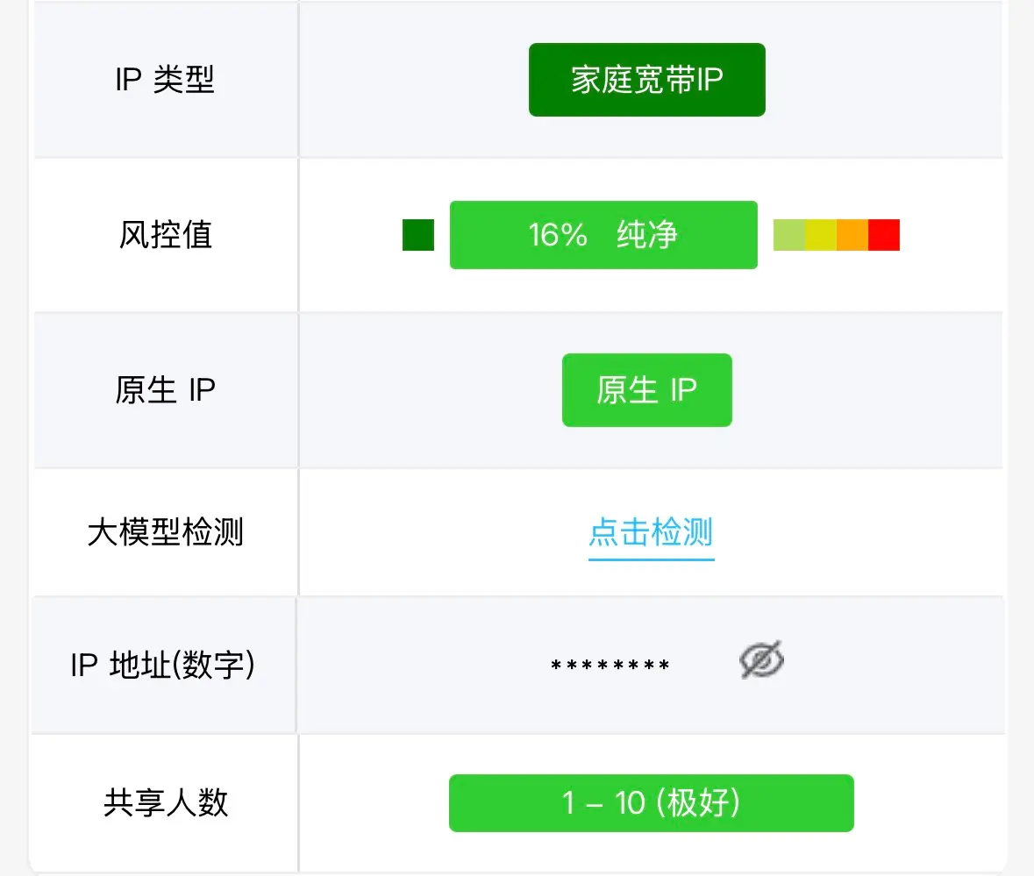
Task: Click the 1 – 10 (极好) badge
Action: coord(651,803)
